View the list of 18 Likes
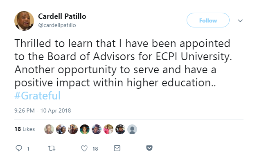257x160 pixels. coord(25,129)
